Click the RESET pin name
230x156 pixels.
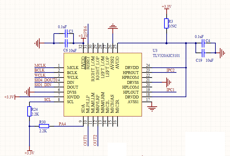[x=88, y=63]
